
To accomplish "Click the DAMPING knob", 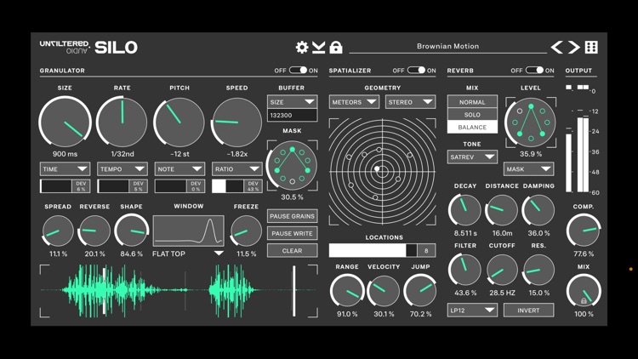I will pyautogui.click(x=538, y=210).
